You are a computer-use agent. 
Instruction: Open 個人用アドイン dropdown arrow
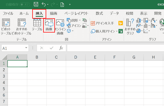pos(117,31)
